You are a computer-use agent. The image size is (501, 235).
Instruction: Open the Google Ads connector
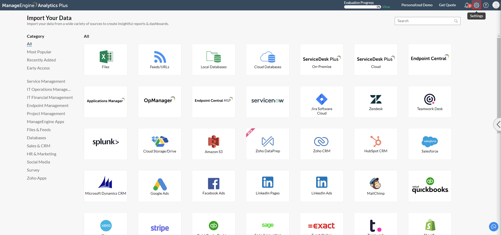pos(160,186)
